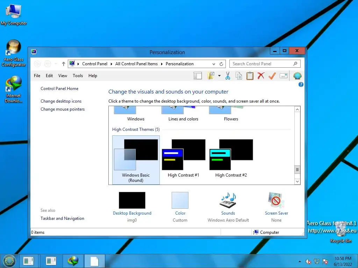Click the shell Start button on taskbar
The image size is (358, 268).
tap(9, 261)
